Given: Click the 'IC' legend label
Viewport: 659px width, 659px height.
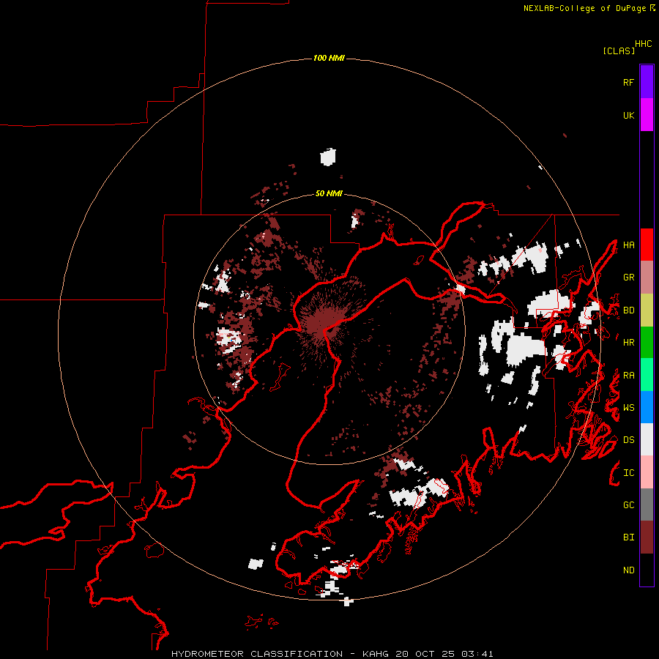Looking at the screenshot, I should 628,473.
